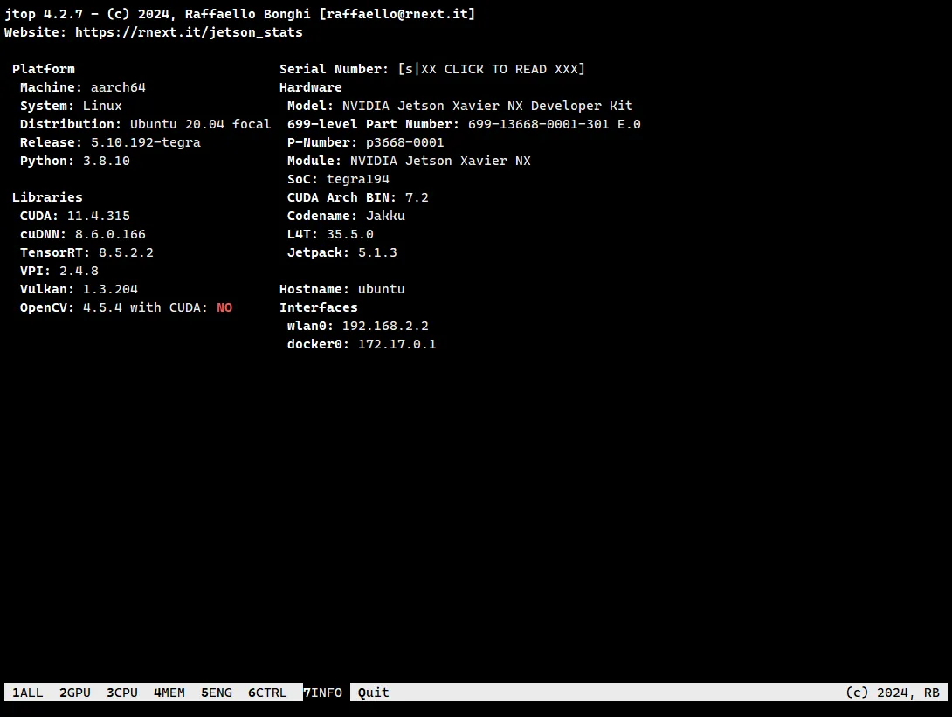Go to the 4MEM tab
Image resolution: width=952 pixels, height=717 pixels.
(x=169, y=693)
